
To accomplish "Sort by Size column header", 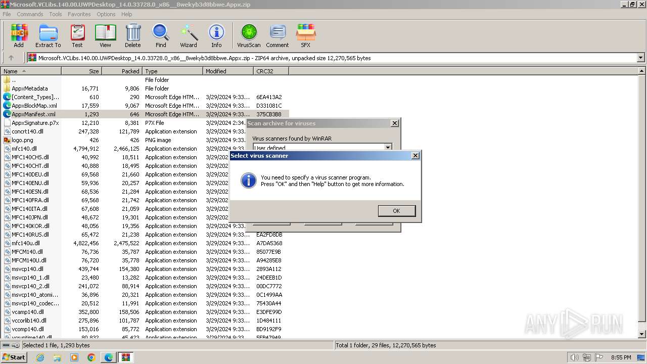I will pos(81,71).
